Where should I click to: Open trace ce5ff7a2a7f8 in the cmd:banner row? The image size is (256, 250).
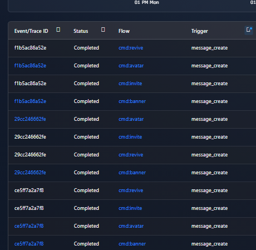[x=29, y=244]
